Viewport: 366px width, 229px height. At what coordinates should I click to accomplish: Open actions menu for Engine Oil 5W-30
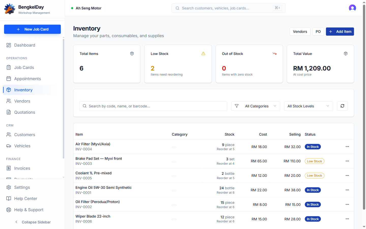pos(347,190)
